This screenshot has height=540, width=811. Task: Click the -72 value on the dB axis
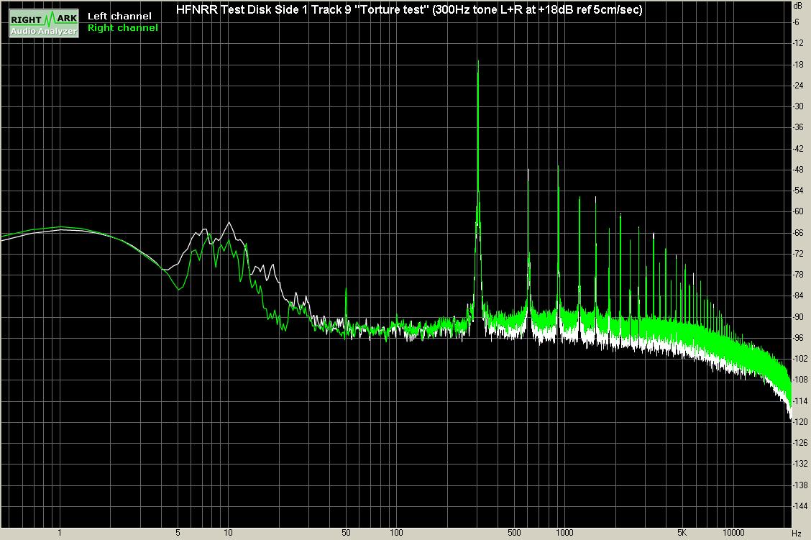click(799, 253)
